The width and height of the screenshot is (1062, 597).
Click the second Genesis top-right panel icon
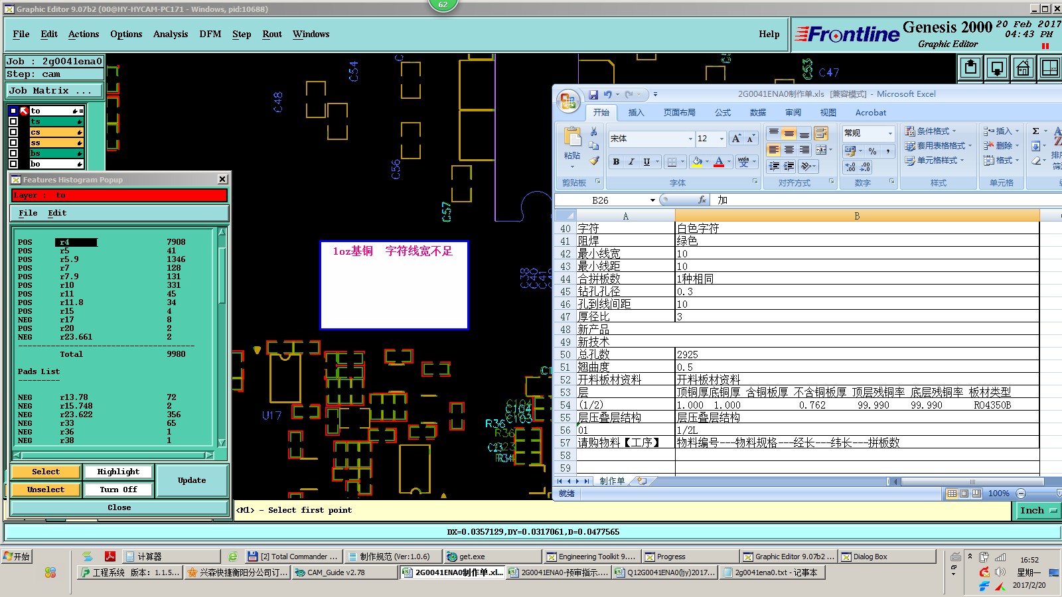point(997,68)
